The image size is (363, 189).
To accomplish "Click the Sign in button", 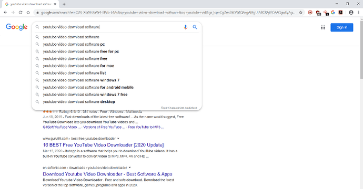I will coord(342,27).
